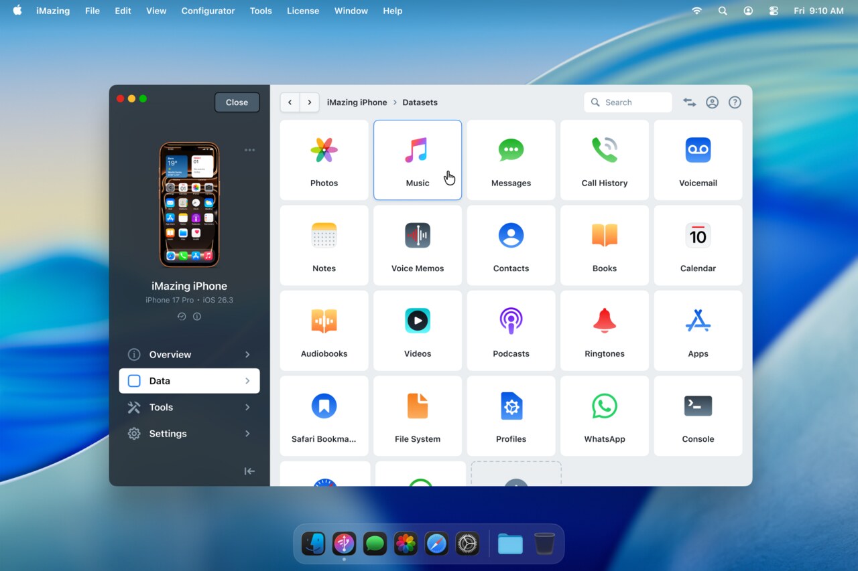Open the Notes dataset
Viewport: 858px width, 571px height.
(324, 245)
